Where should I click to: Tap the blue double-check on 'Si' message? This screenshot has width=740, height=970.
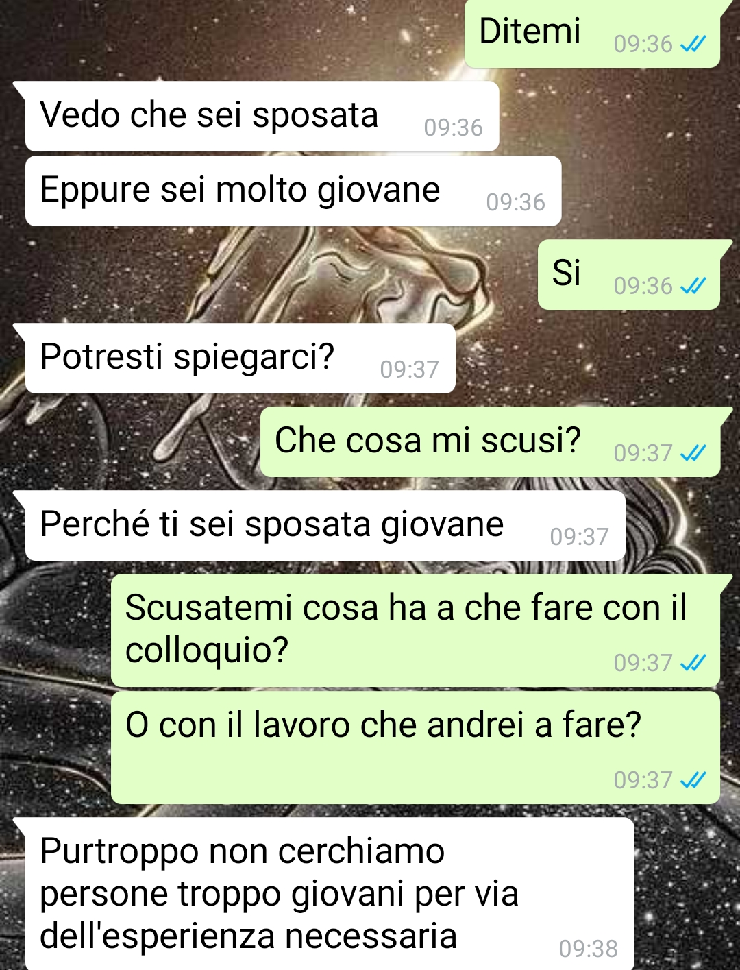(693, 287)
